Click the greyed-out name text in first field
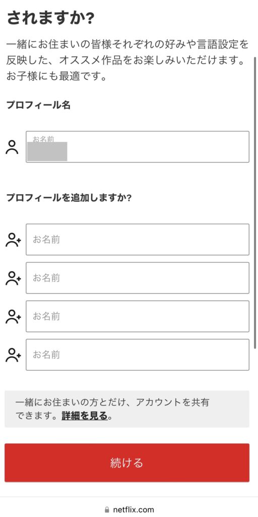Viewport: 258px width, 517px height. (x=47, y=151)
